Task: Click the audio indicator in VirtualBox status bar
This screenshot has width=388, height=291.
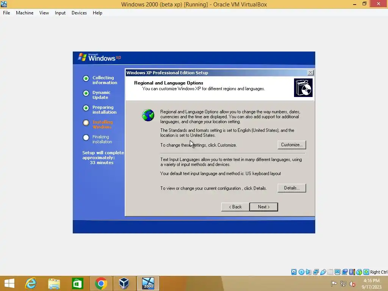Action: (308, 272)
